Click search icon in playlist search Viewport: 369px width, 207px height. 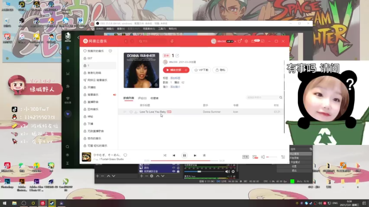(281, 98)
